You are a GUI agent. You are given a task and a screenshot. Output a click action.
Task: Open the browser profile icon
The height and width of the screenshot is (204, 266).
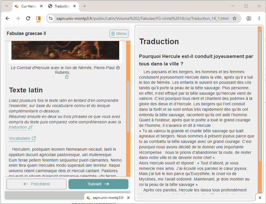point(249,18)
